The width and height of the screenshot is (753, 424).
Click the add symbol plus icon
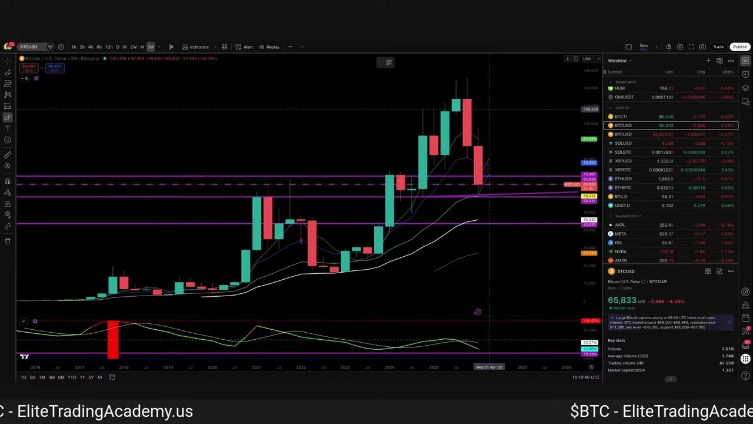point(61,47)
